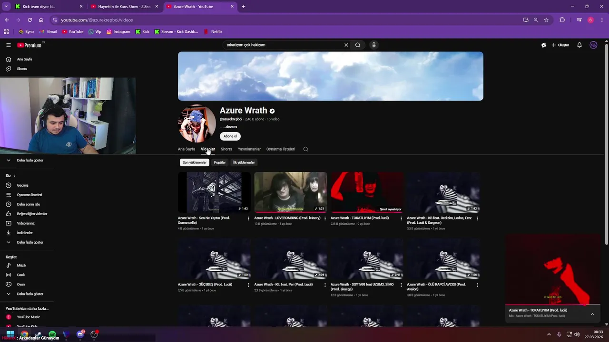The image size is (609, 342).
Task: Click the search magnifier button
Action: tap(358, 45)
